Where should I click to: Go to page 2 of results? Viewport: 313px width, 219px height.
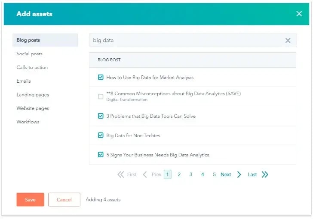coord(179,174)
